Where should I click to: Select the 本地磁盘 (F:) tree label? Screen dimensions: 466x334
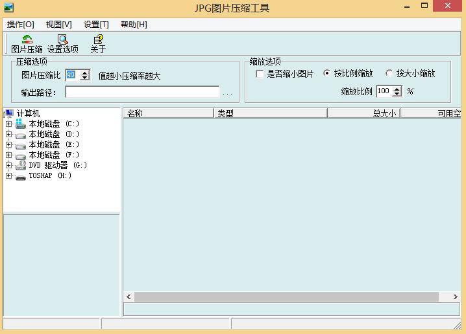[54, 155]
